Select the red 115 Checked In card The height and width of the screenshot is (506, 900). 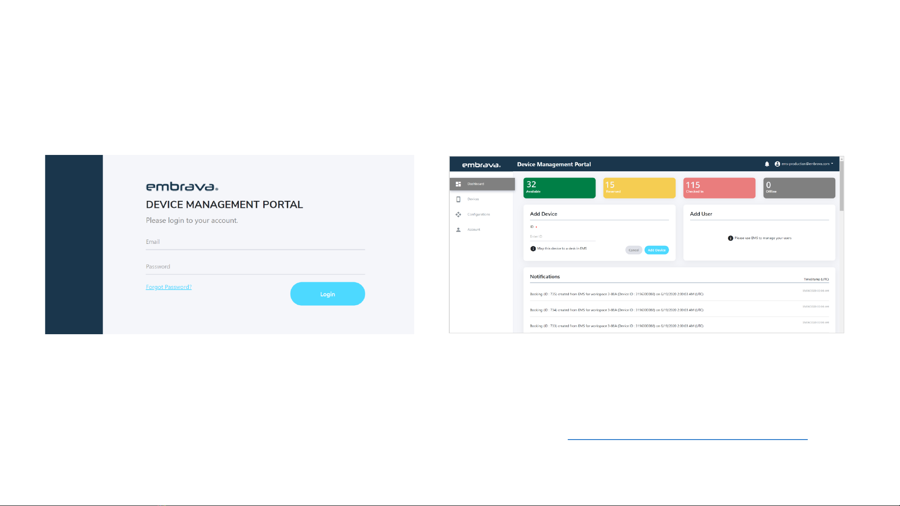click(x=719, y=188)
